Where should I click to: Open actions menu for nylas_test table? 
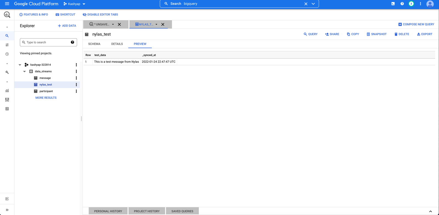tap(76, 85)
